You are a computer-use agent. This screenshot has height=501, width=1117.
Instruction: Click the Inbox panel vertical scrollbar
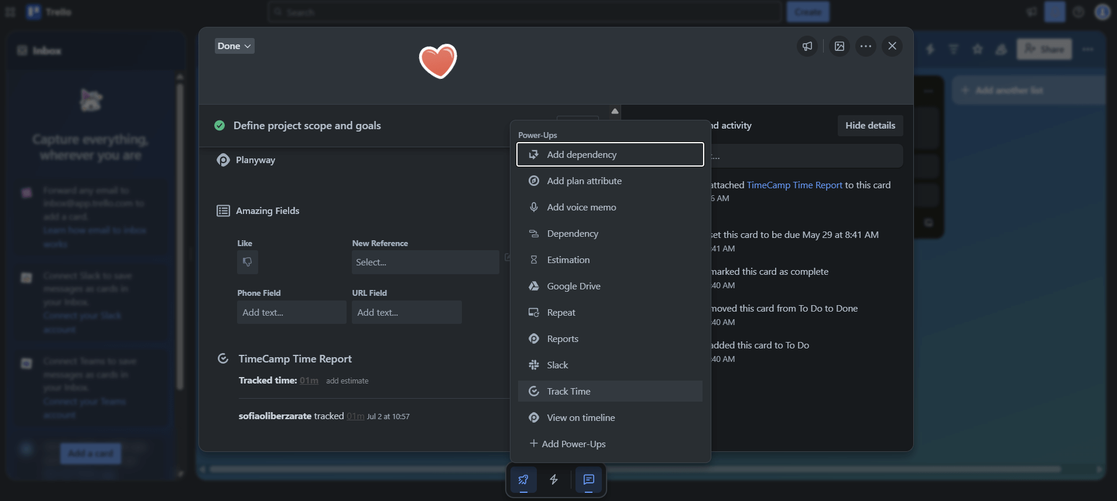point(180,237)
